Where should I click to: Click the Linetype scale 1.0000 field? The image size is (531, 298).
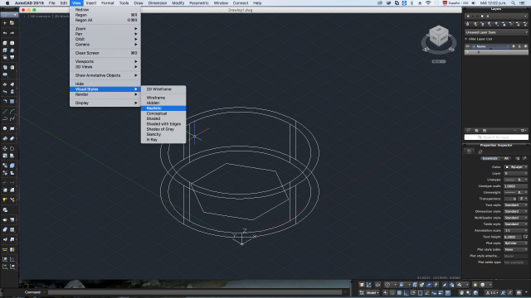coord(516,186)
